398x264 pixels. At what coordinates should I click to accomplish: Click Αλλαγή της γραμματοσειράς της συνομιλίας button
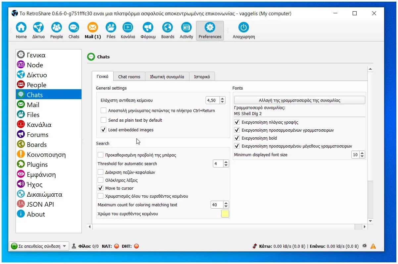click(300, 100)
